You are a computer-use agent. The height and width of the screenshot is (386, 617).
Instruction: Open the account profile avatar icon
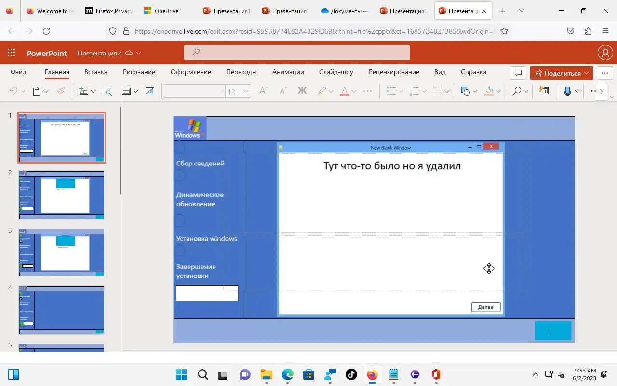click(x=605, y=53)
